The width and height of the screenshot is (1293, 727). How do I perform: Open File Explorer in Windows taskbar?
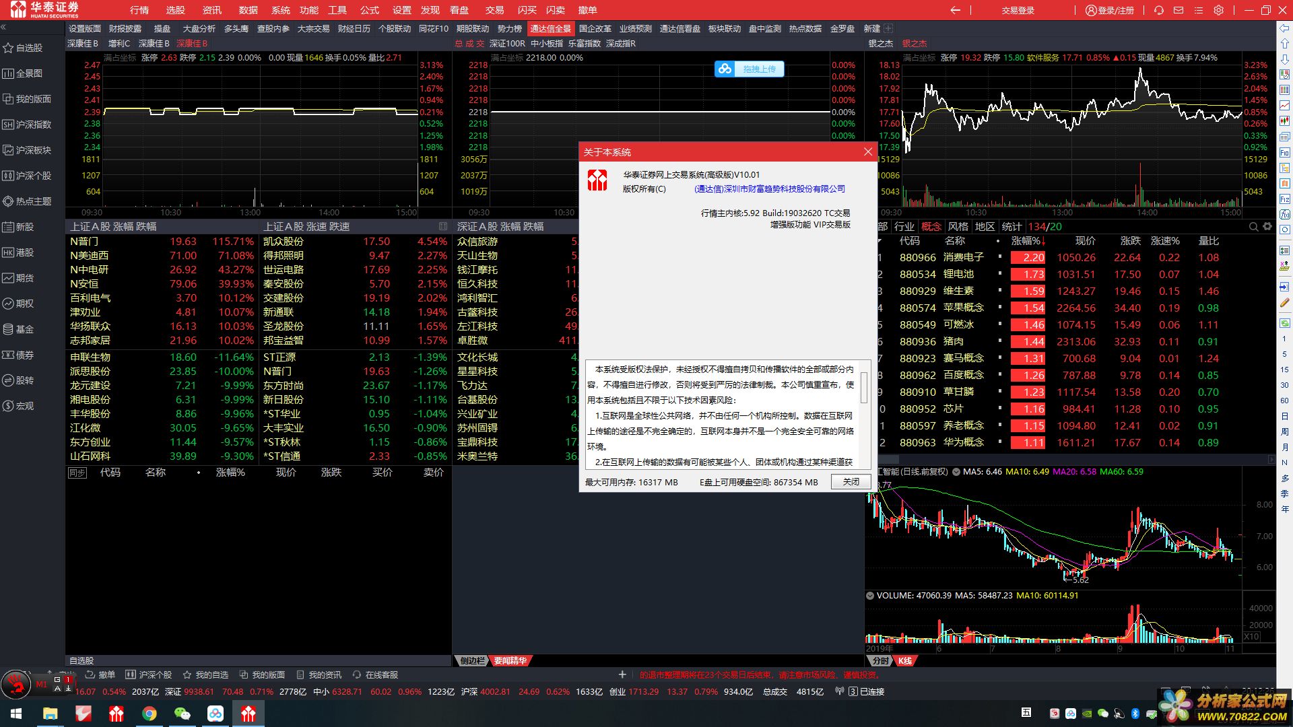pyautogui.click(x=50, y=714)
